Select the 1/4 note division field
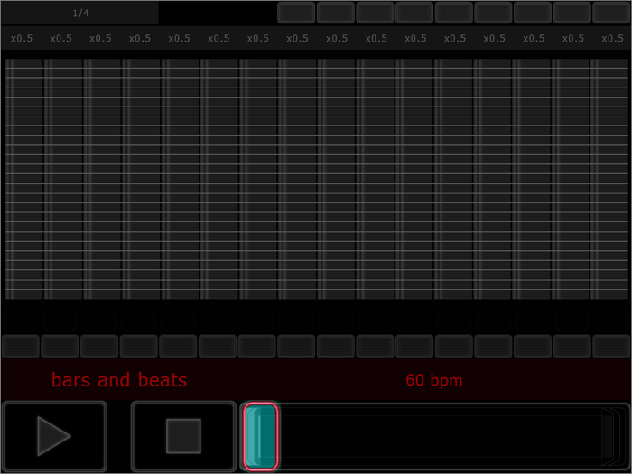This screenshot has height=474, width=632. click(80, 14)
